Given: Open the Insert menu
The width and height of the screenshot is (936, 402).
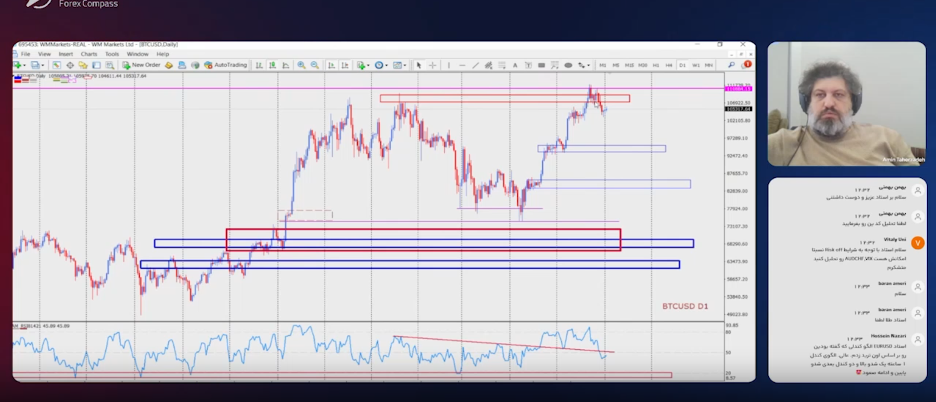Looking at the screenshot, I should [65, 54].
